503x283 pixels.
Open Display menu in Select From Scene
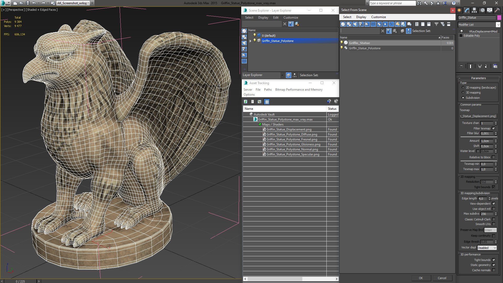point(361,17)
